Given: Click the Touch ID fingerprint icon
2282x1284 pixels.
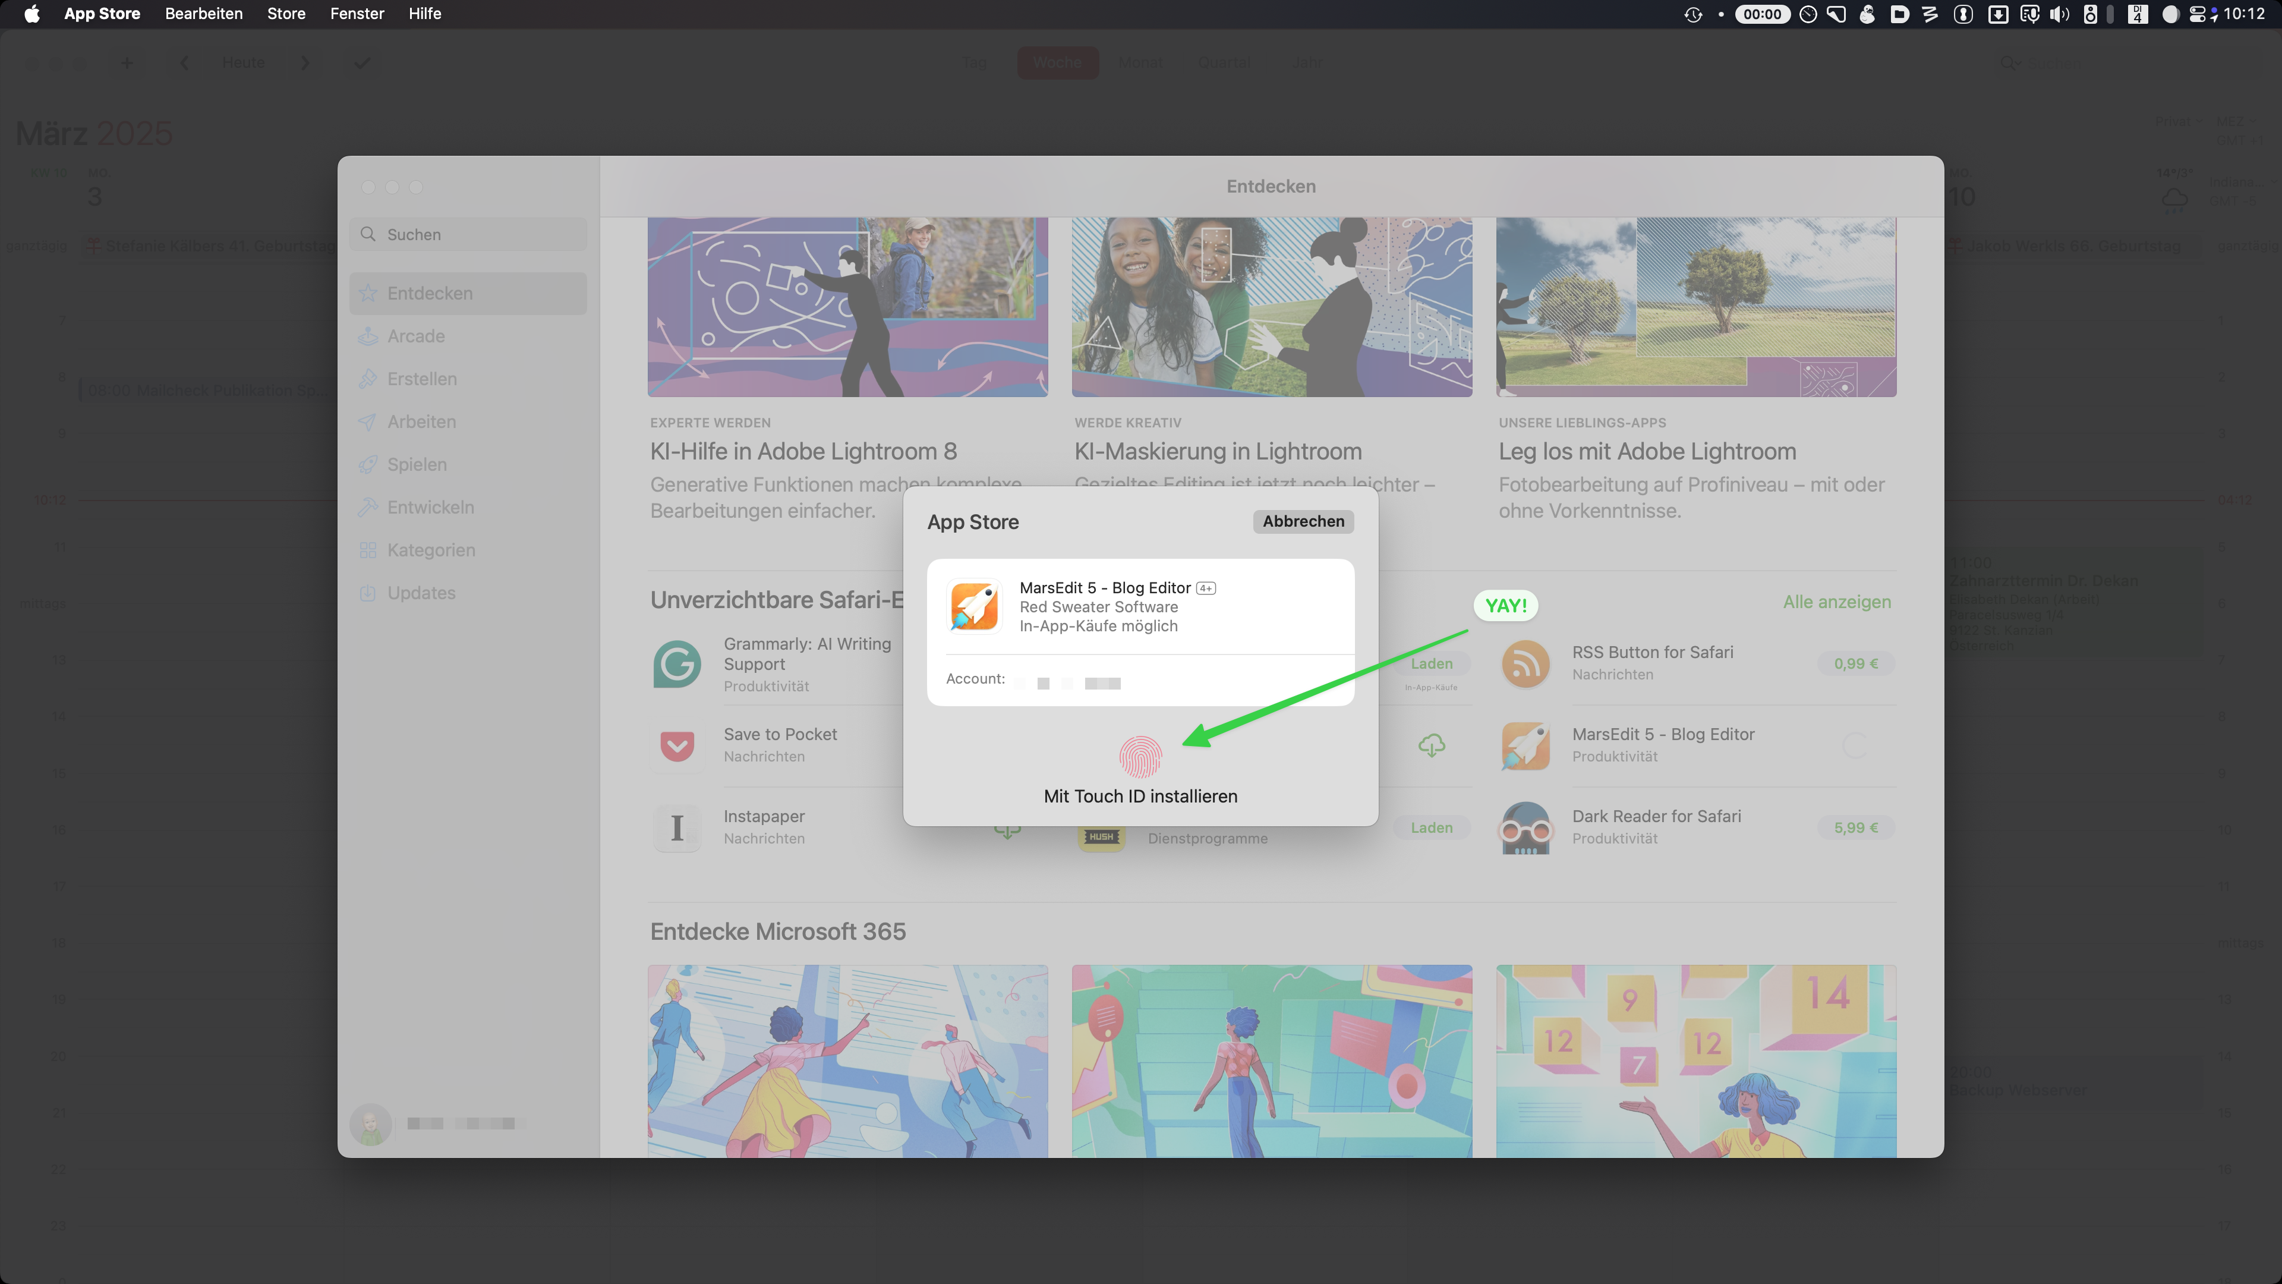Looking at the screenshot, I should [x=1140, y=757].
